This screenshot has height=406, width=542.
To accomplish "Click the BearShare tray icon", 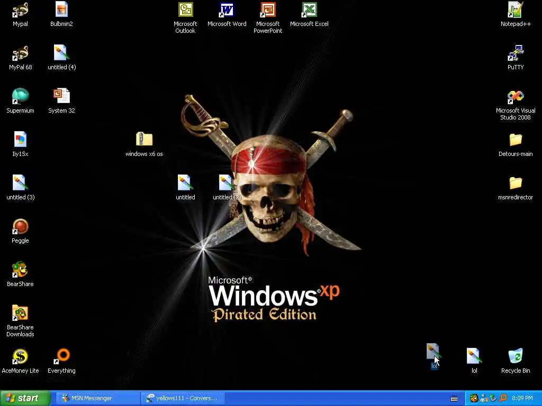I will pos(474,398).
